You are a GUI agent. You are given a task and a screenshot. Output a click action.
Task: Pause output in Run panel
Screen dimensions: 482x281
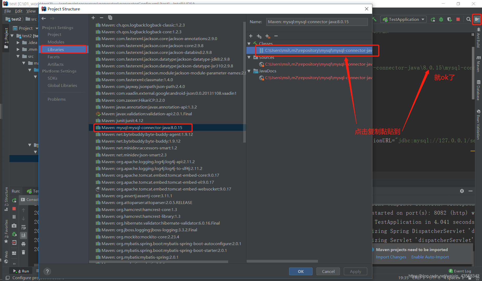click(x=14, y=217)
